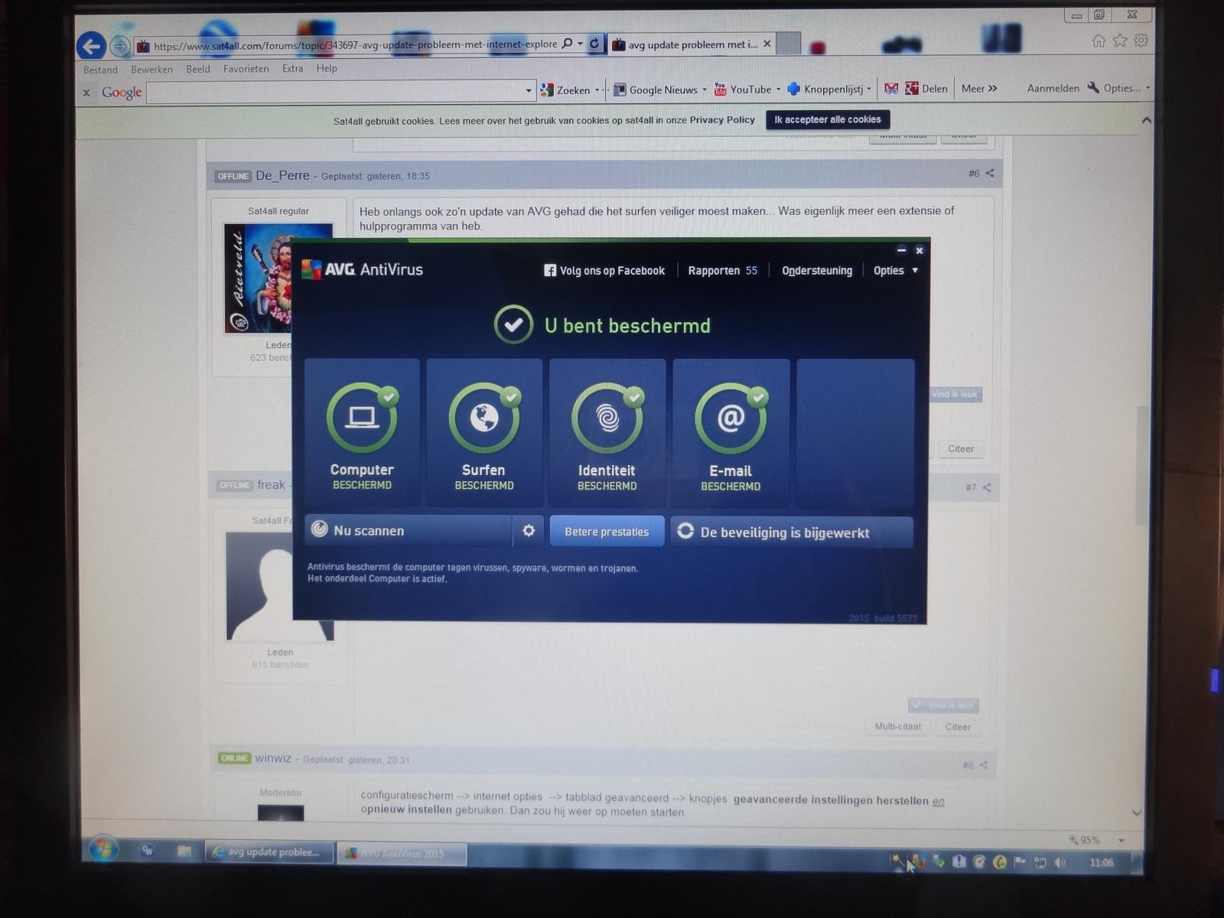
Task: Open a new browser tab
Action: pyautogui.click(x=788, y=44)
